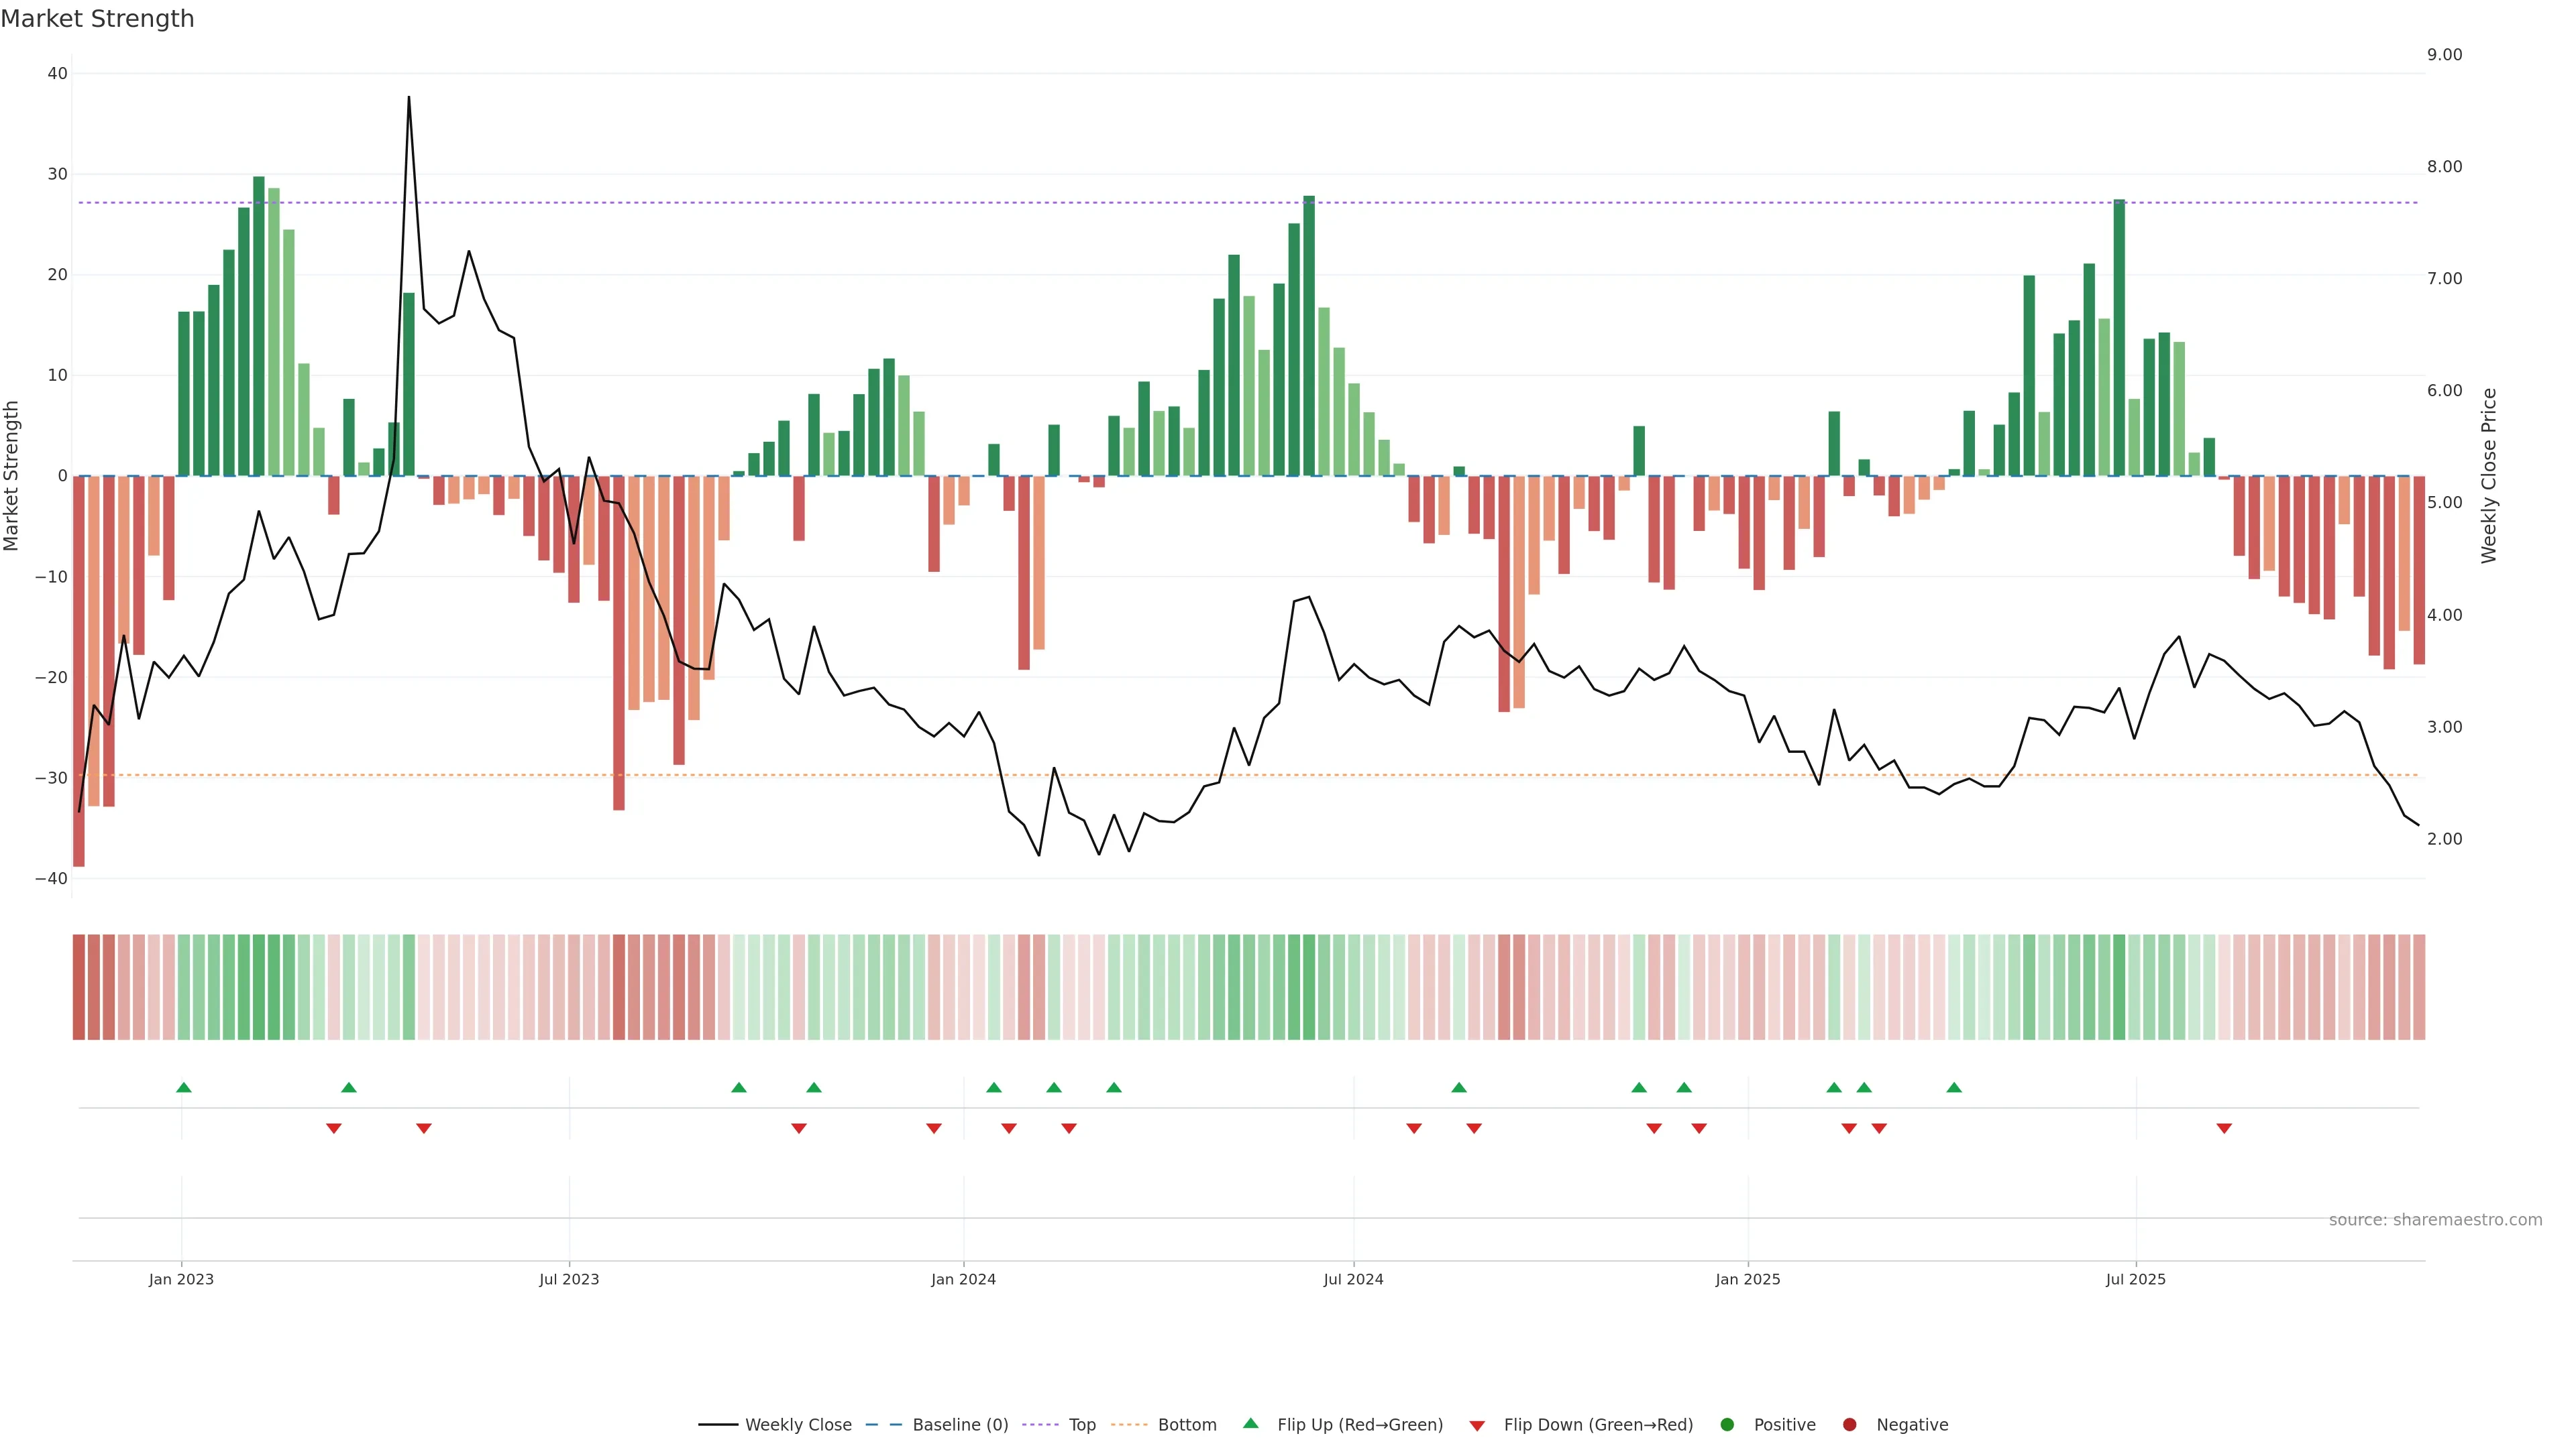
Task: Click the green Positive circle legend icon
Action: click(x=1727, y=1425)
